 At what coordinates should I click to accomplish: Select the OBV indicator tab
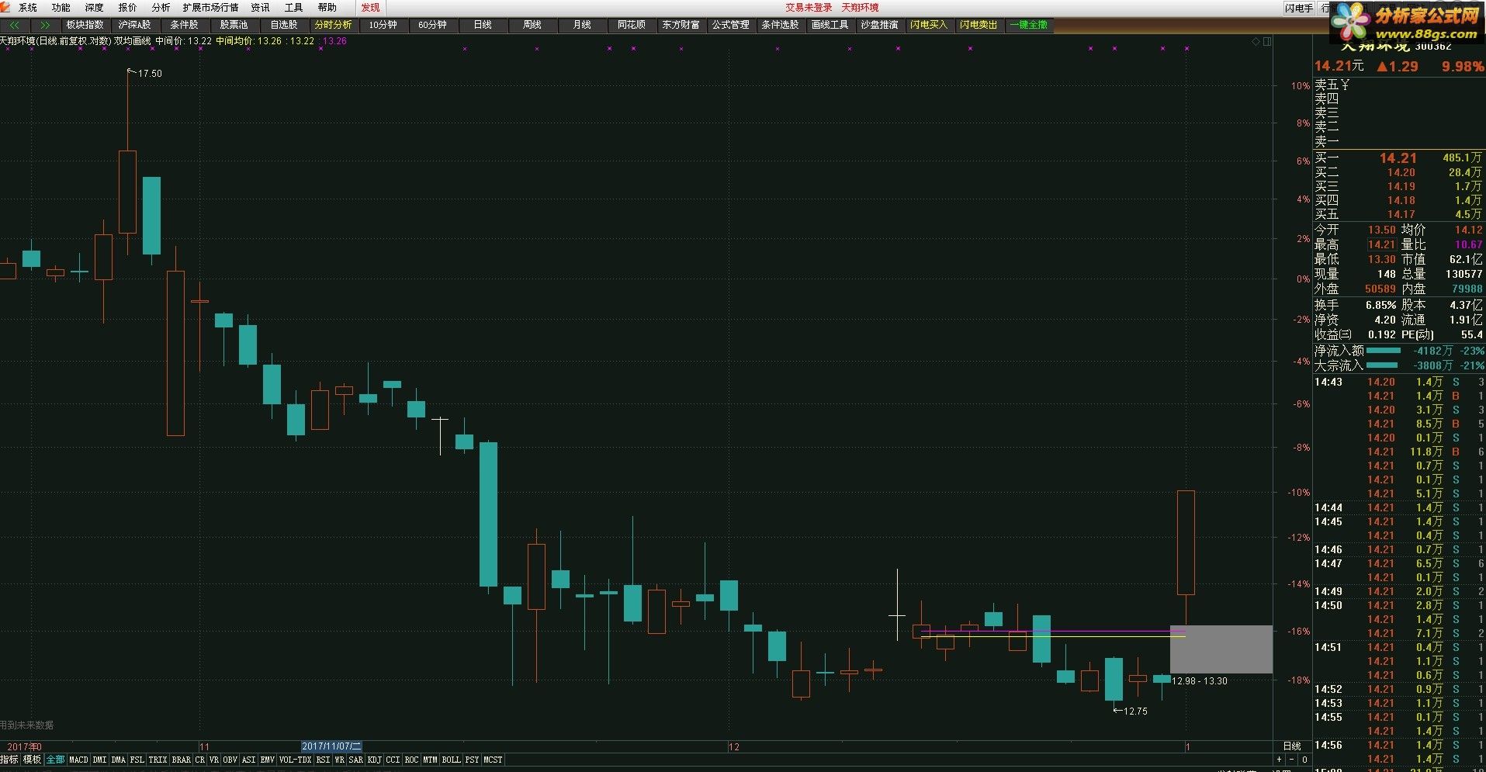tap(230, 760)
